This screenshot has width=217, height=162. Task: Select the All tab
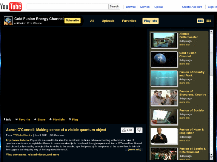(92, 21)
